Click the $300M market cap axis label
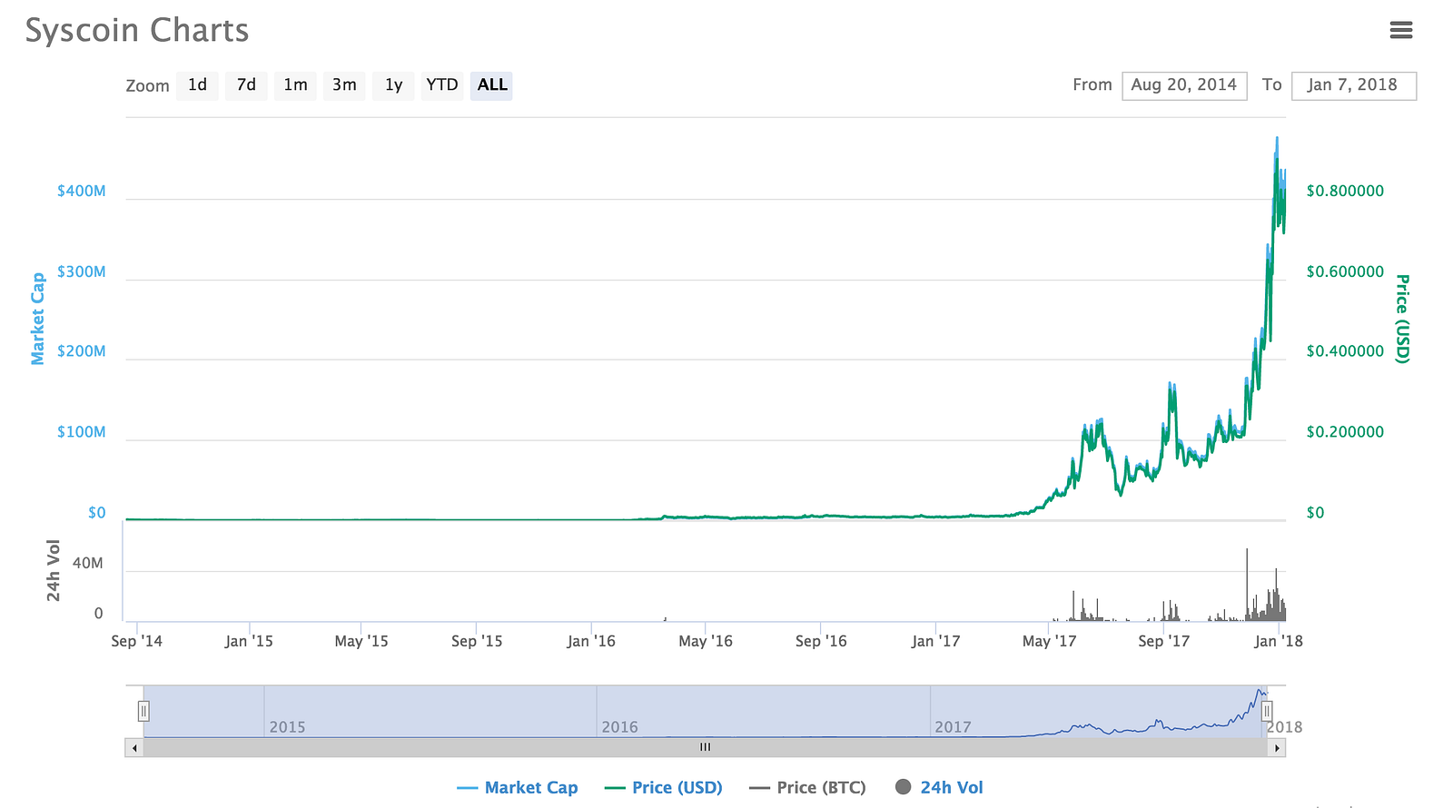 point(81,272)
